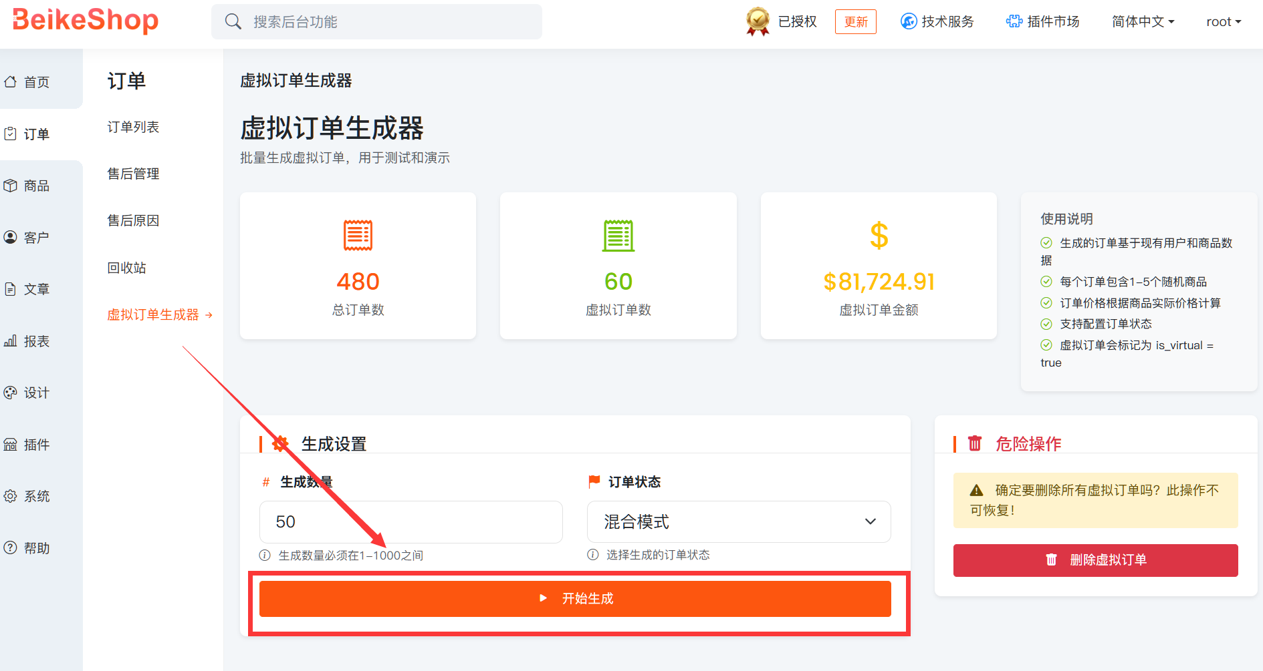Open 售后管理 submenu item

pos(133,174)
